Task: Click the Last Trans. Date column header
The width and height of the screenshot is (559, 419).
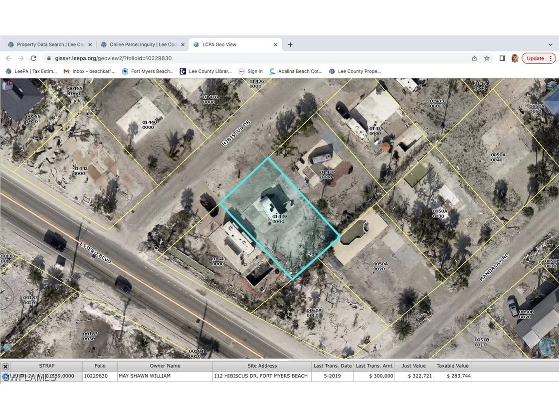Action: 333,366
